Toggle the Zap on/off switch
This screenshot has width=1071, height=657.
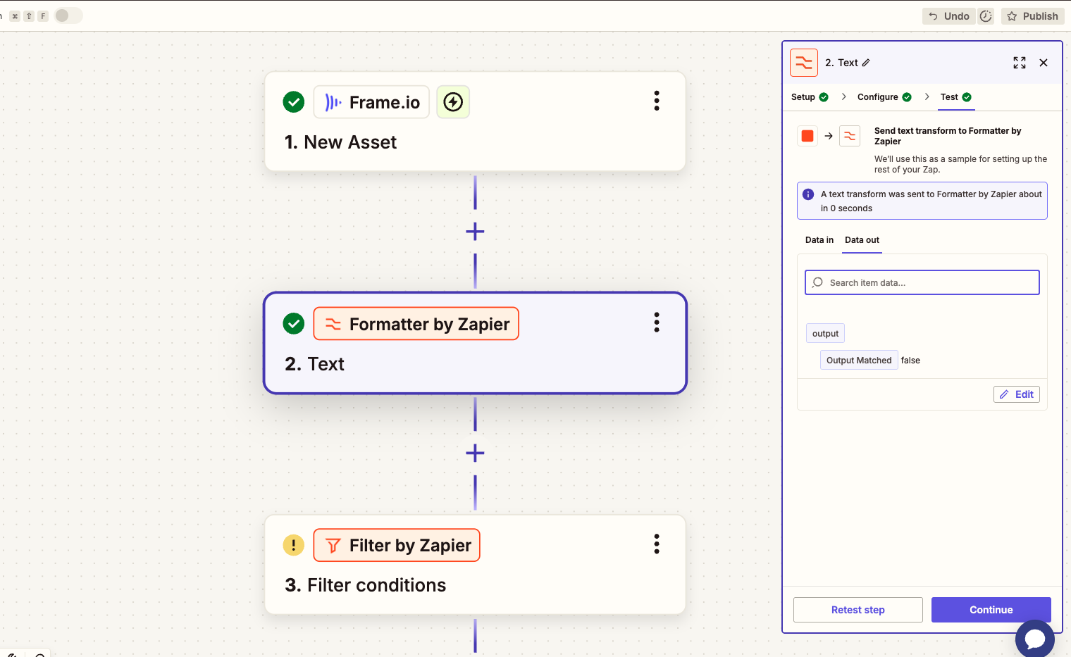click(x=68, y=15)
